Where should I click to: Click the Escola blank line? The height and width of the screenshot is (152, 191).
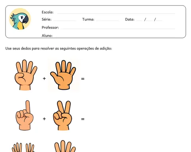coord(116,13)
